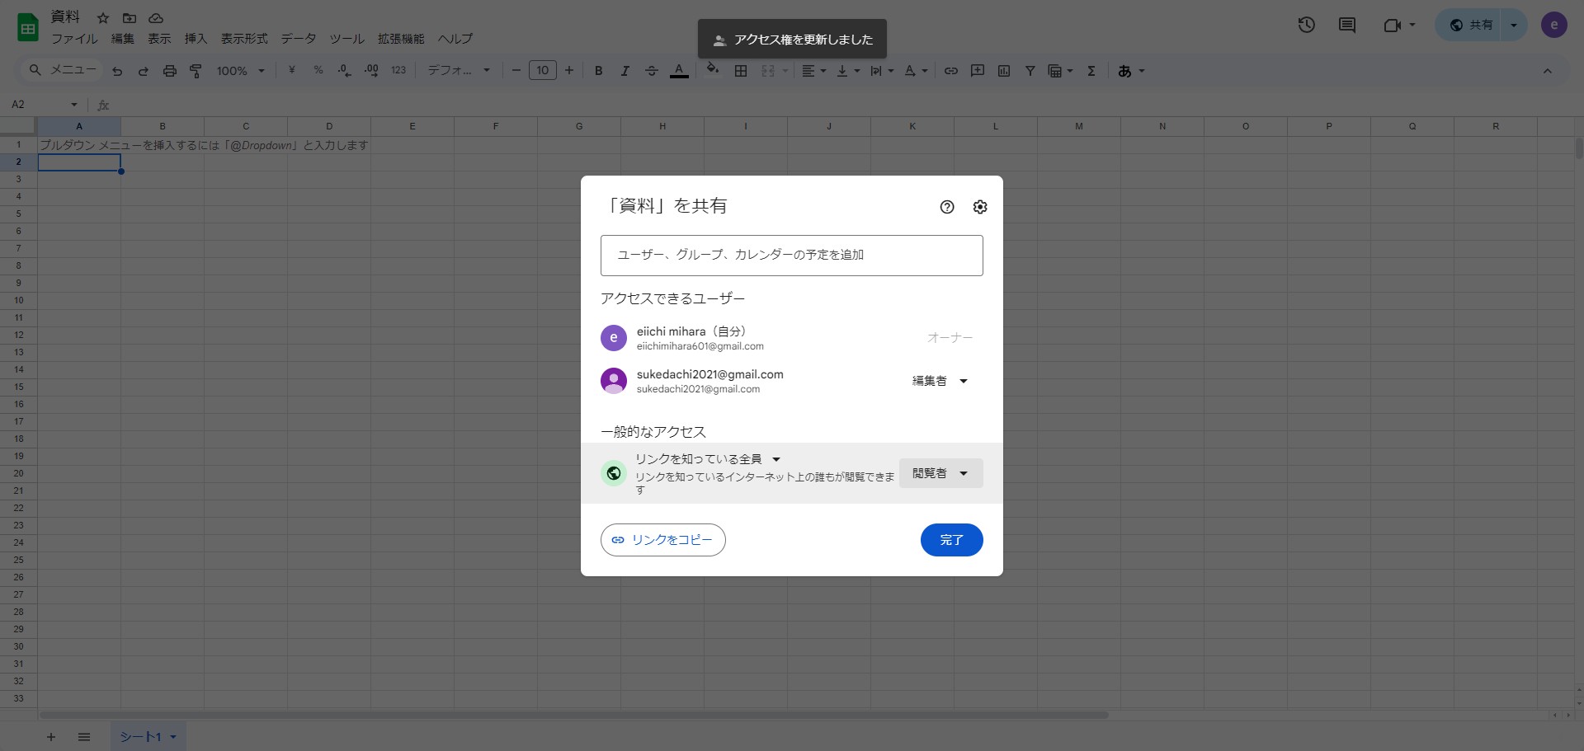Open the font family dropdown
This screenshot has width=1584, height=751.
click(459, 71)
